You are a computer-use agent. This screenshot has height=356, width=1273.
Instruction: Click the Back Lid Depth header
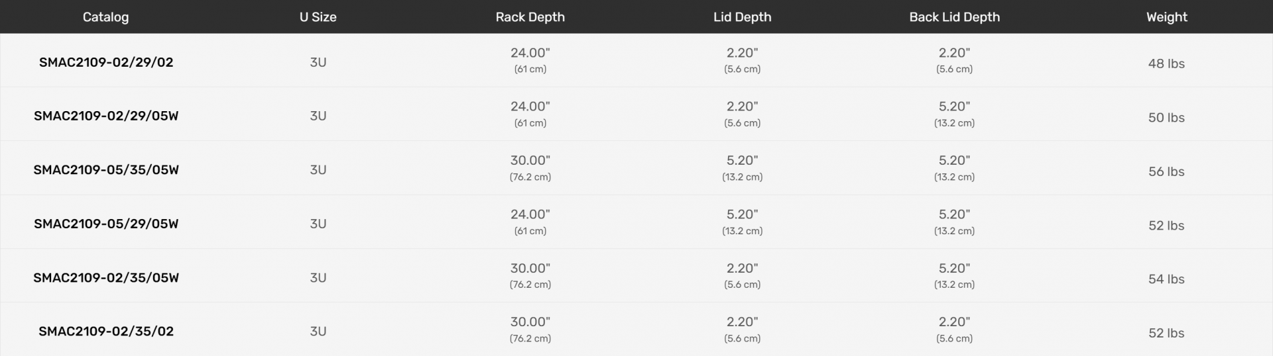tap(954, 17)
